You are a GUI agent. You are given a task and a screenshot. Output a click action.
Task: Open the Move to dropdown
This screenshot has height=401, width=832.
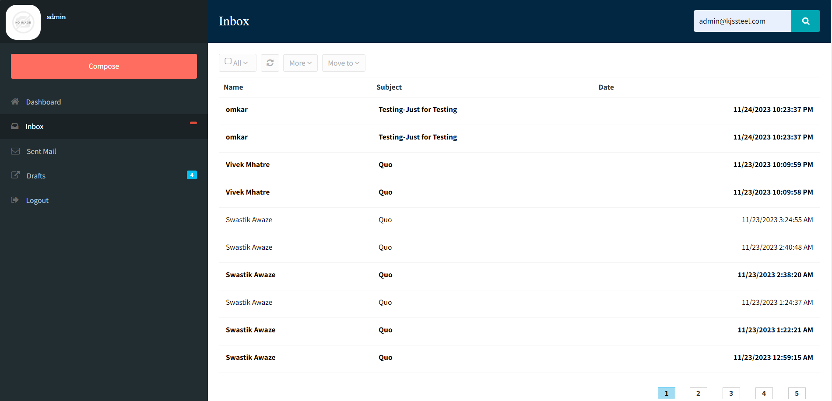[x=344, y=63]
